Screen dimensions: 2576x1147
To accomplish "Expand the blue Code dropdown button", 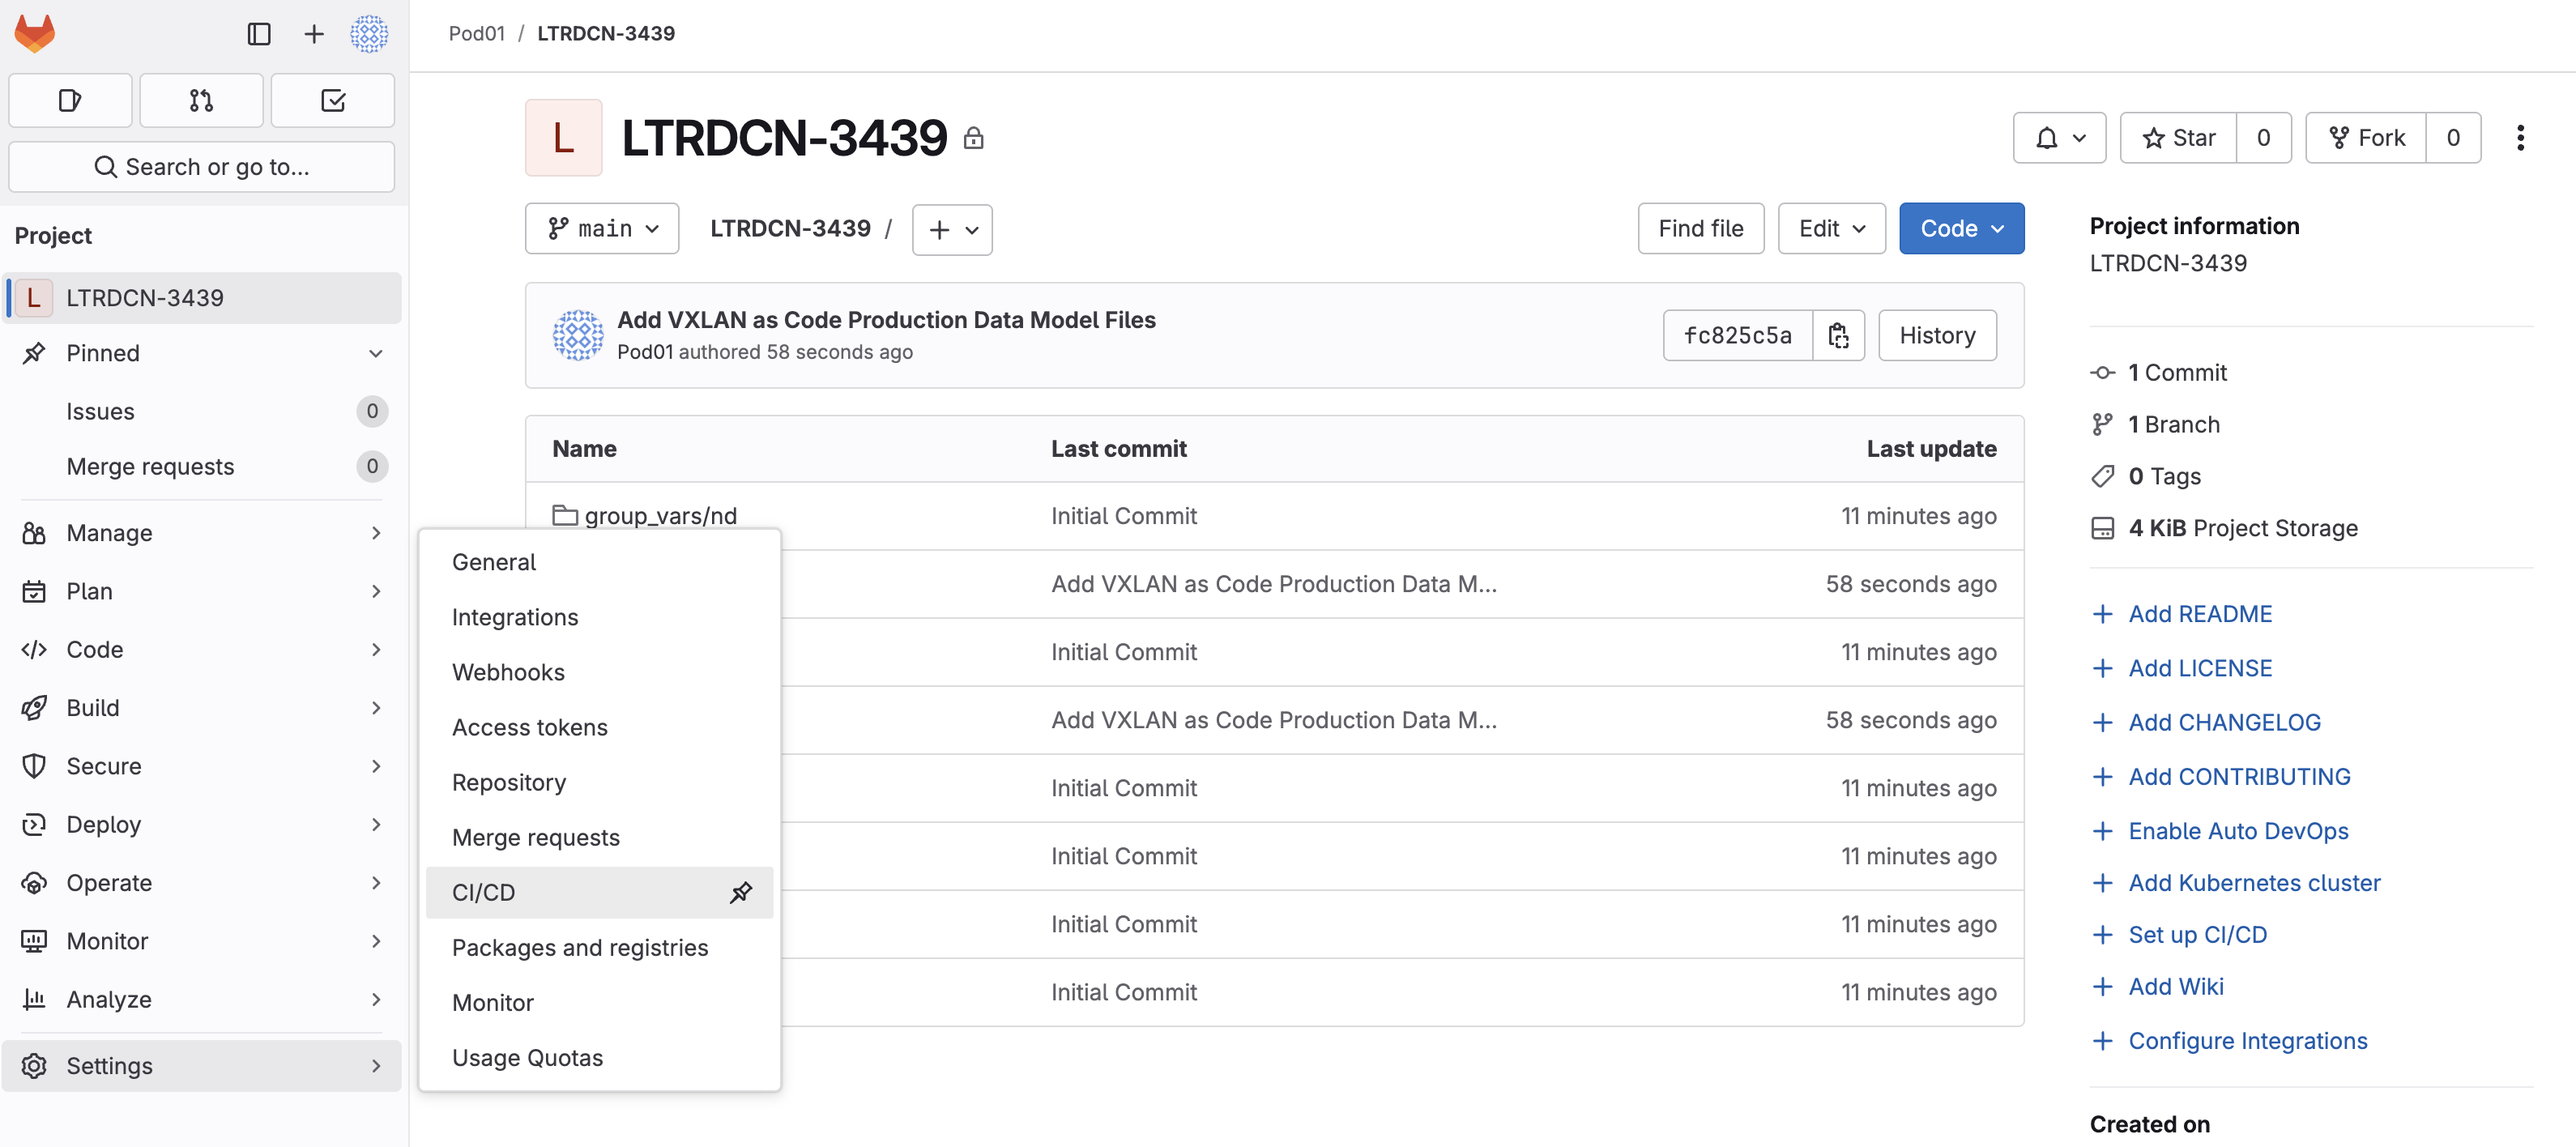I will pyautogui.click(x=1961, y=229).
